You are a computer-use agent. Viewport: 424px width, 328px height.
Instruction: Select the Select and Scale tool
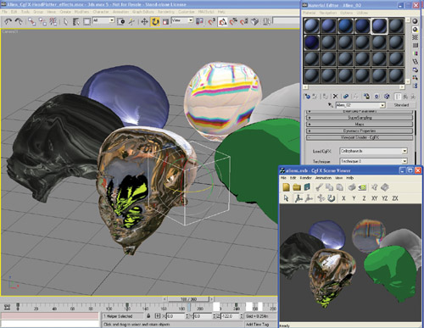tap(165, 22)
